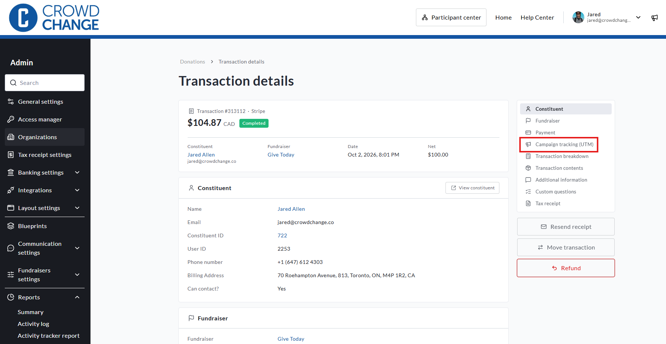Click the General settings sliders icon
The width and height of the screenshot is (666, 344).
[11, 102]
